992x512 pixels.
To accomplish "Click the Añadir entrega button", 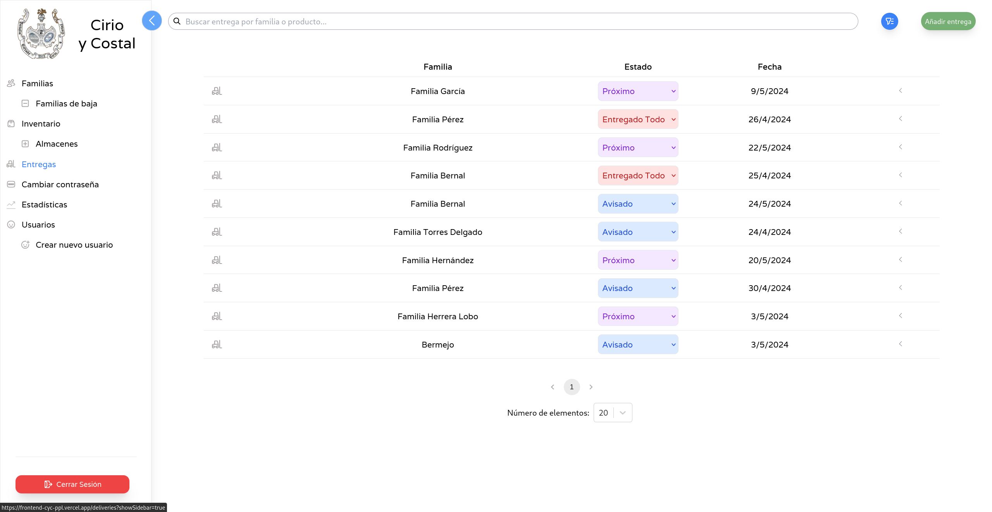I will coord(948,21).
